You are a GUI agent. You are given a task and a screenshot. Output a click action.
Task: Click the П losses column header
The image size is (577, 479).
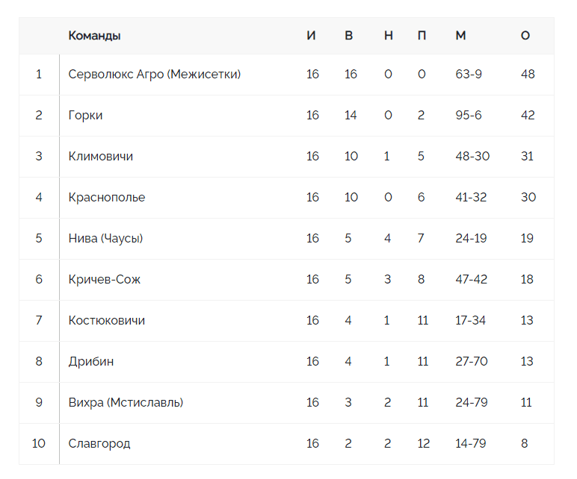coord(422,36)
